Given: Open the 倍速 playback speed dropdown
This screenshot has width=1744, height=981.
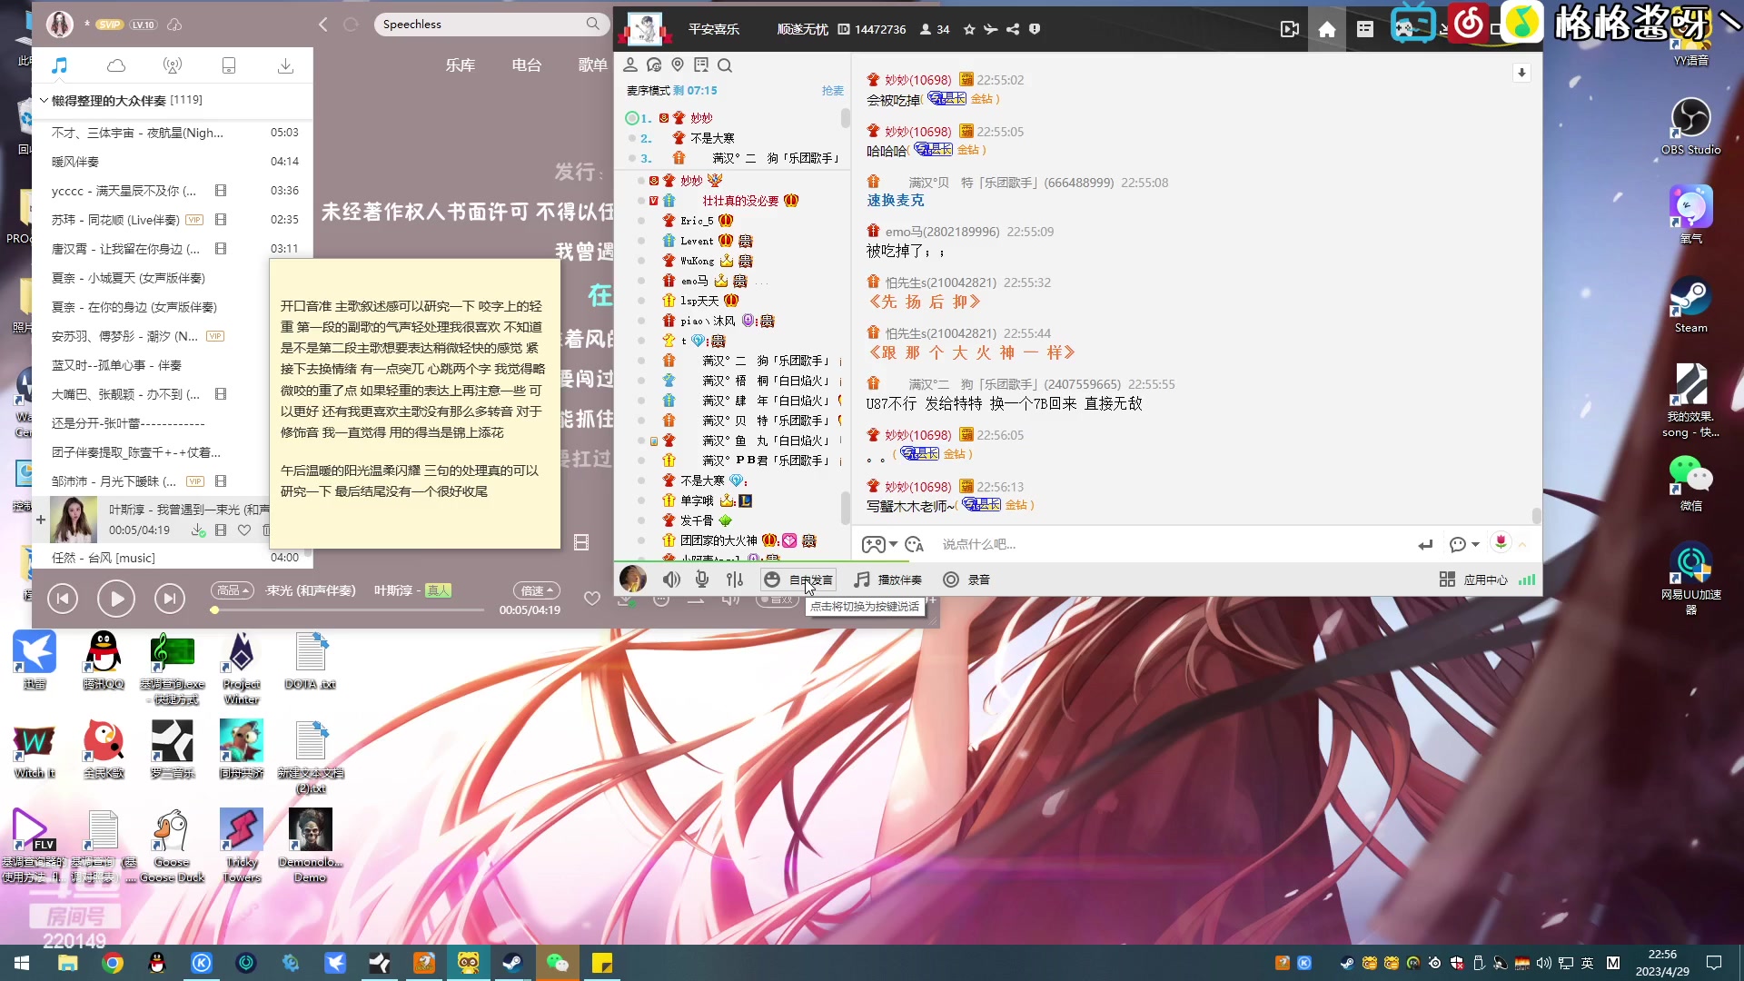Looking at the screenshot, I should [536, 590].
